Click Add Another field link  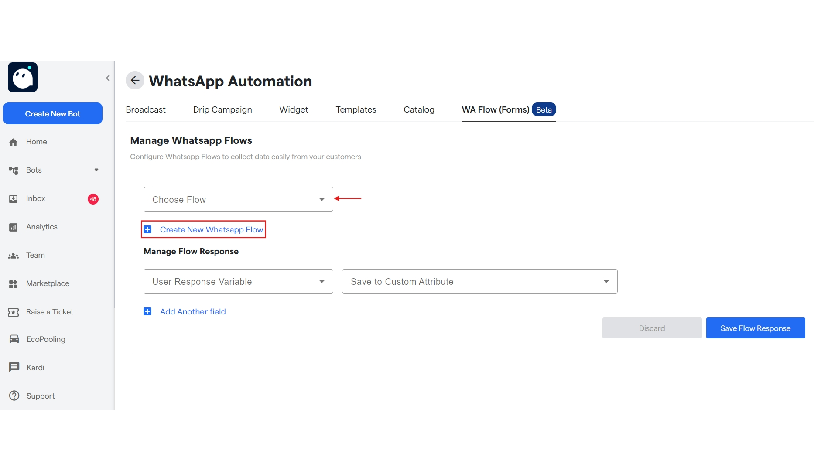193,311
